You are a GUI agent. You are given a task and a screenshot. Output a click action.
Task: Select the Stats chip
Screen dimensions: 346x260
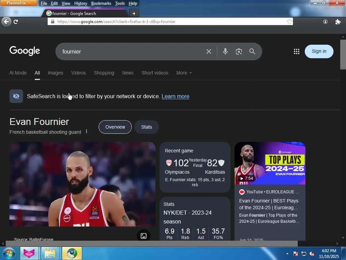click(147, 127)
